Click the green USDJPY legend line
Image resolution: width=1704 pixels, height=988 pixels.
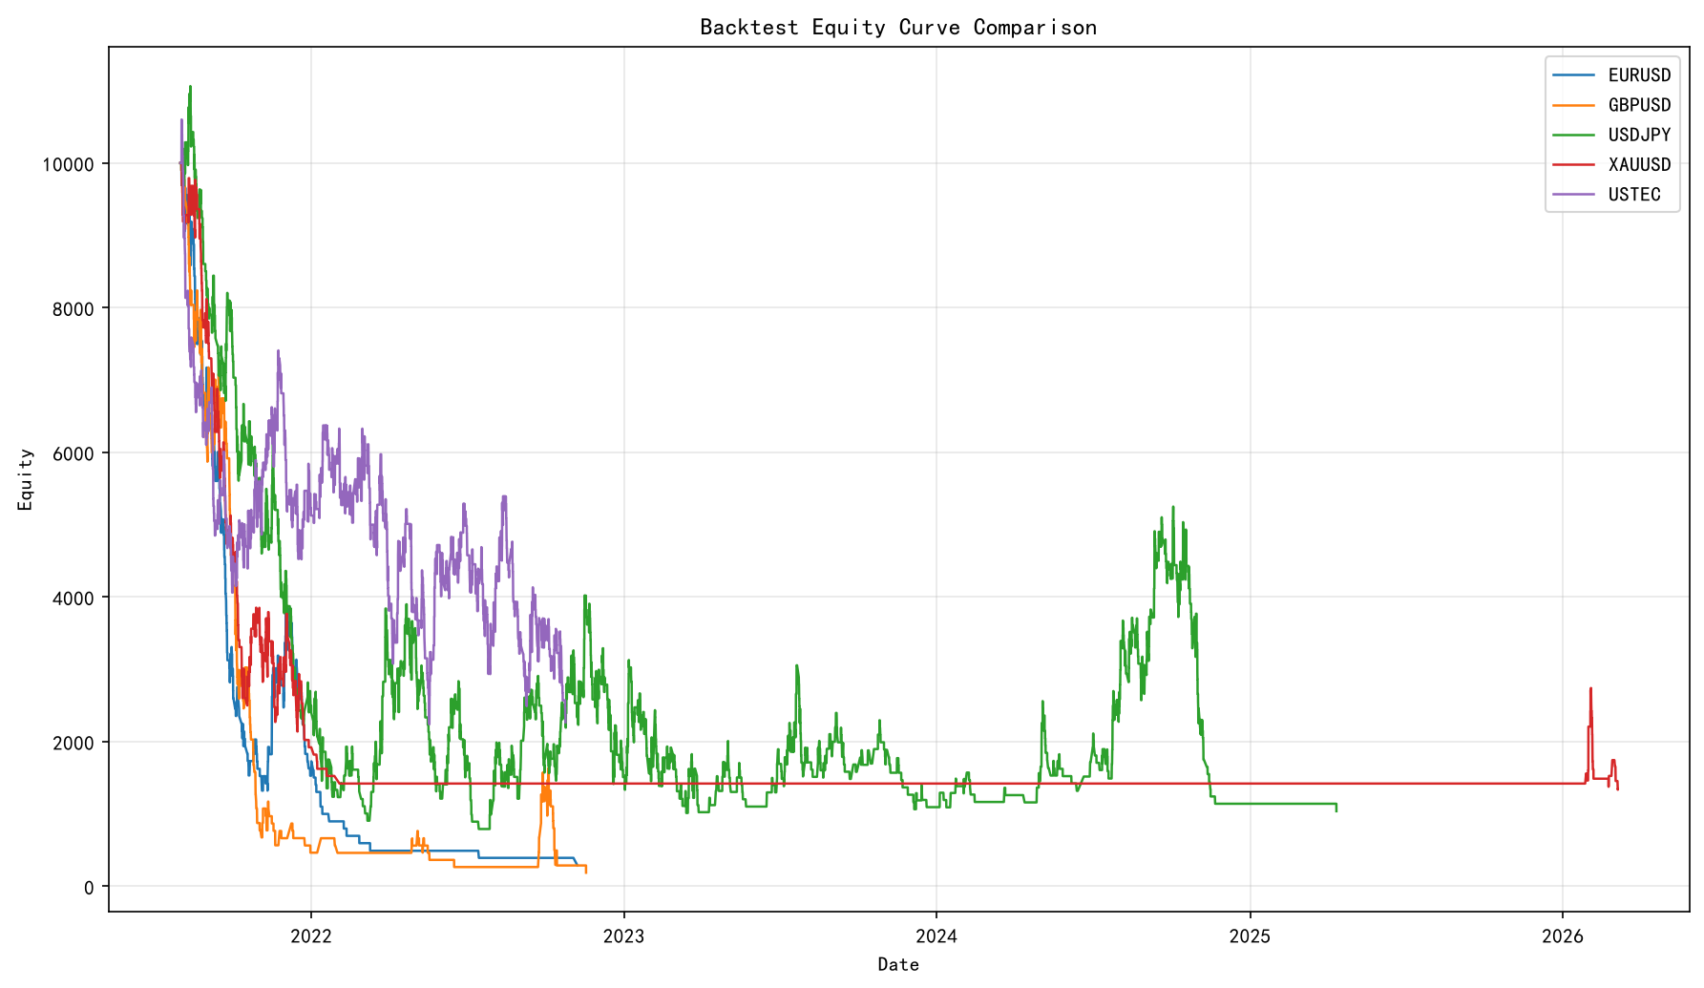[x=1574, y=135]
